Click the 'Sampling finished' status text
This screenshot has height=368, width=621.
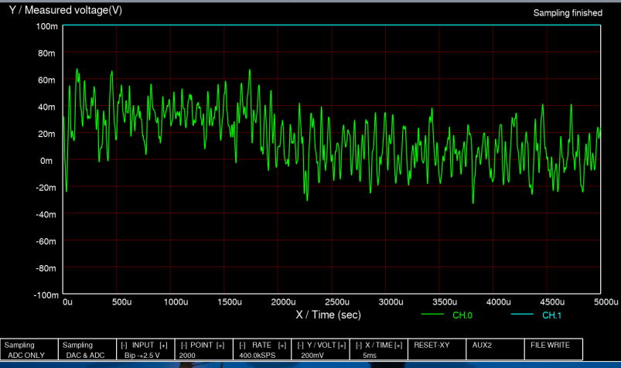click(x=568, y=13)
